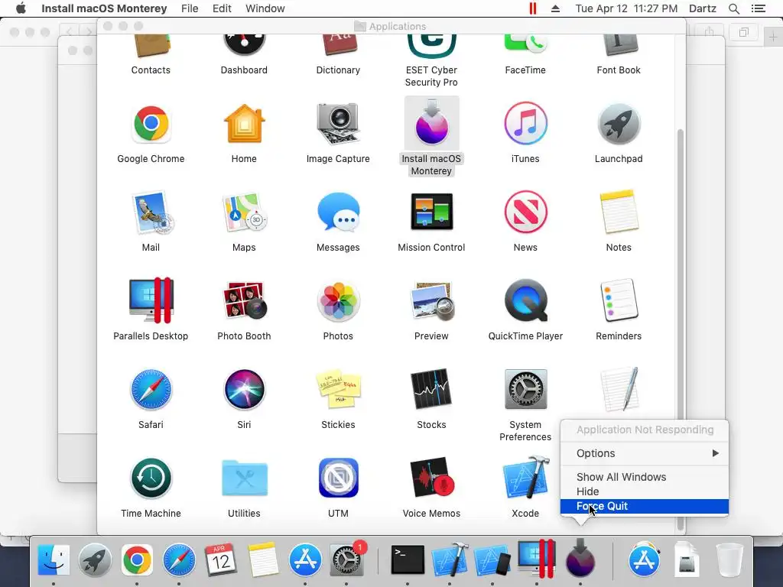Open Notes from the Dock
The height and width of the screenshot is (587, 783).
point(263,559)
